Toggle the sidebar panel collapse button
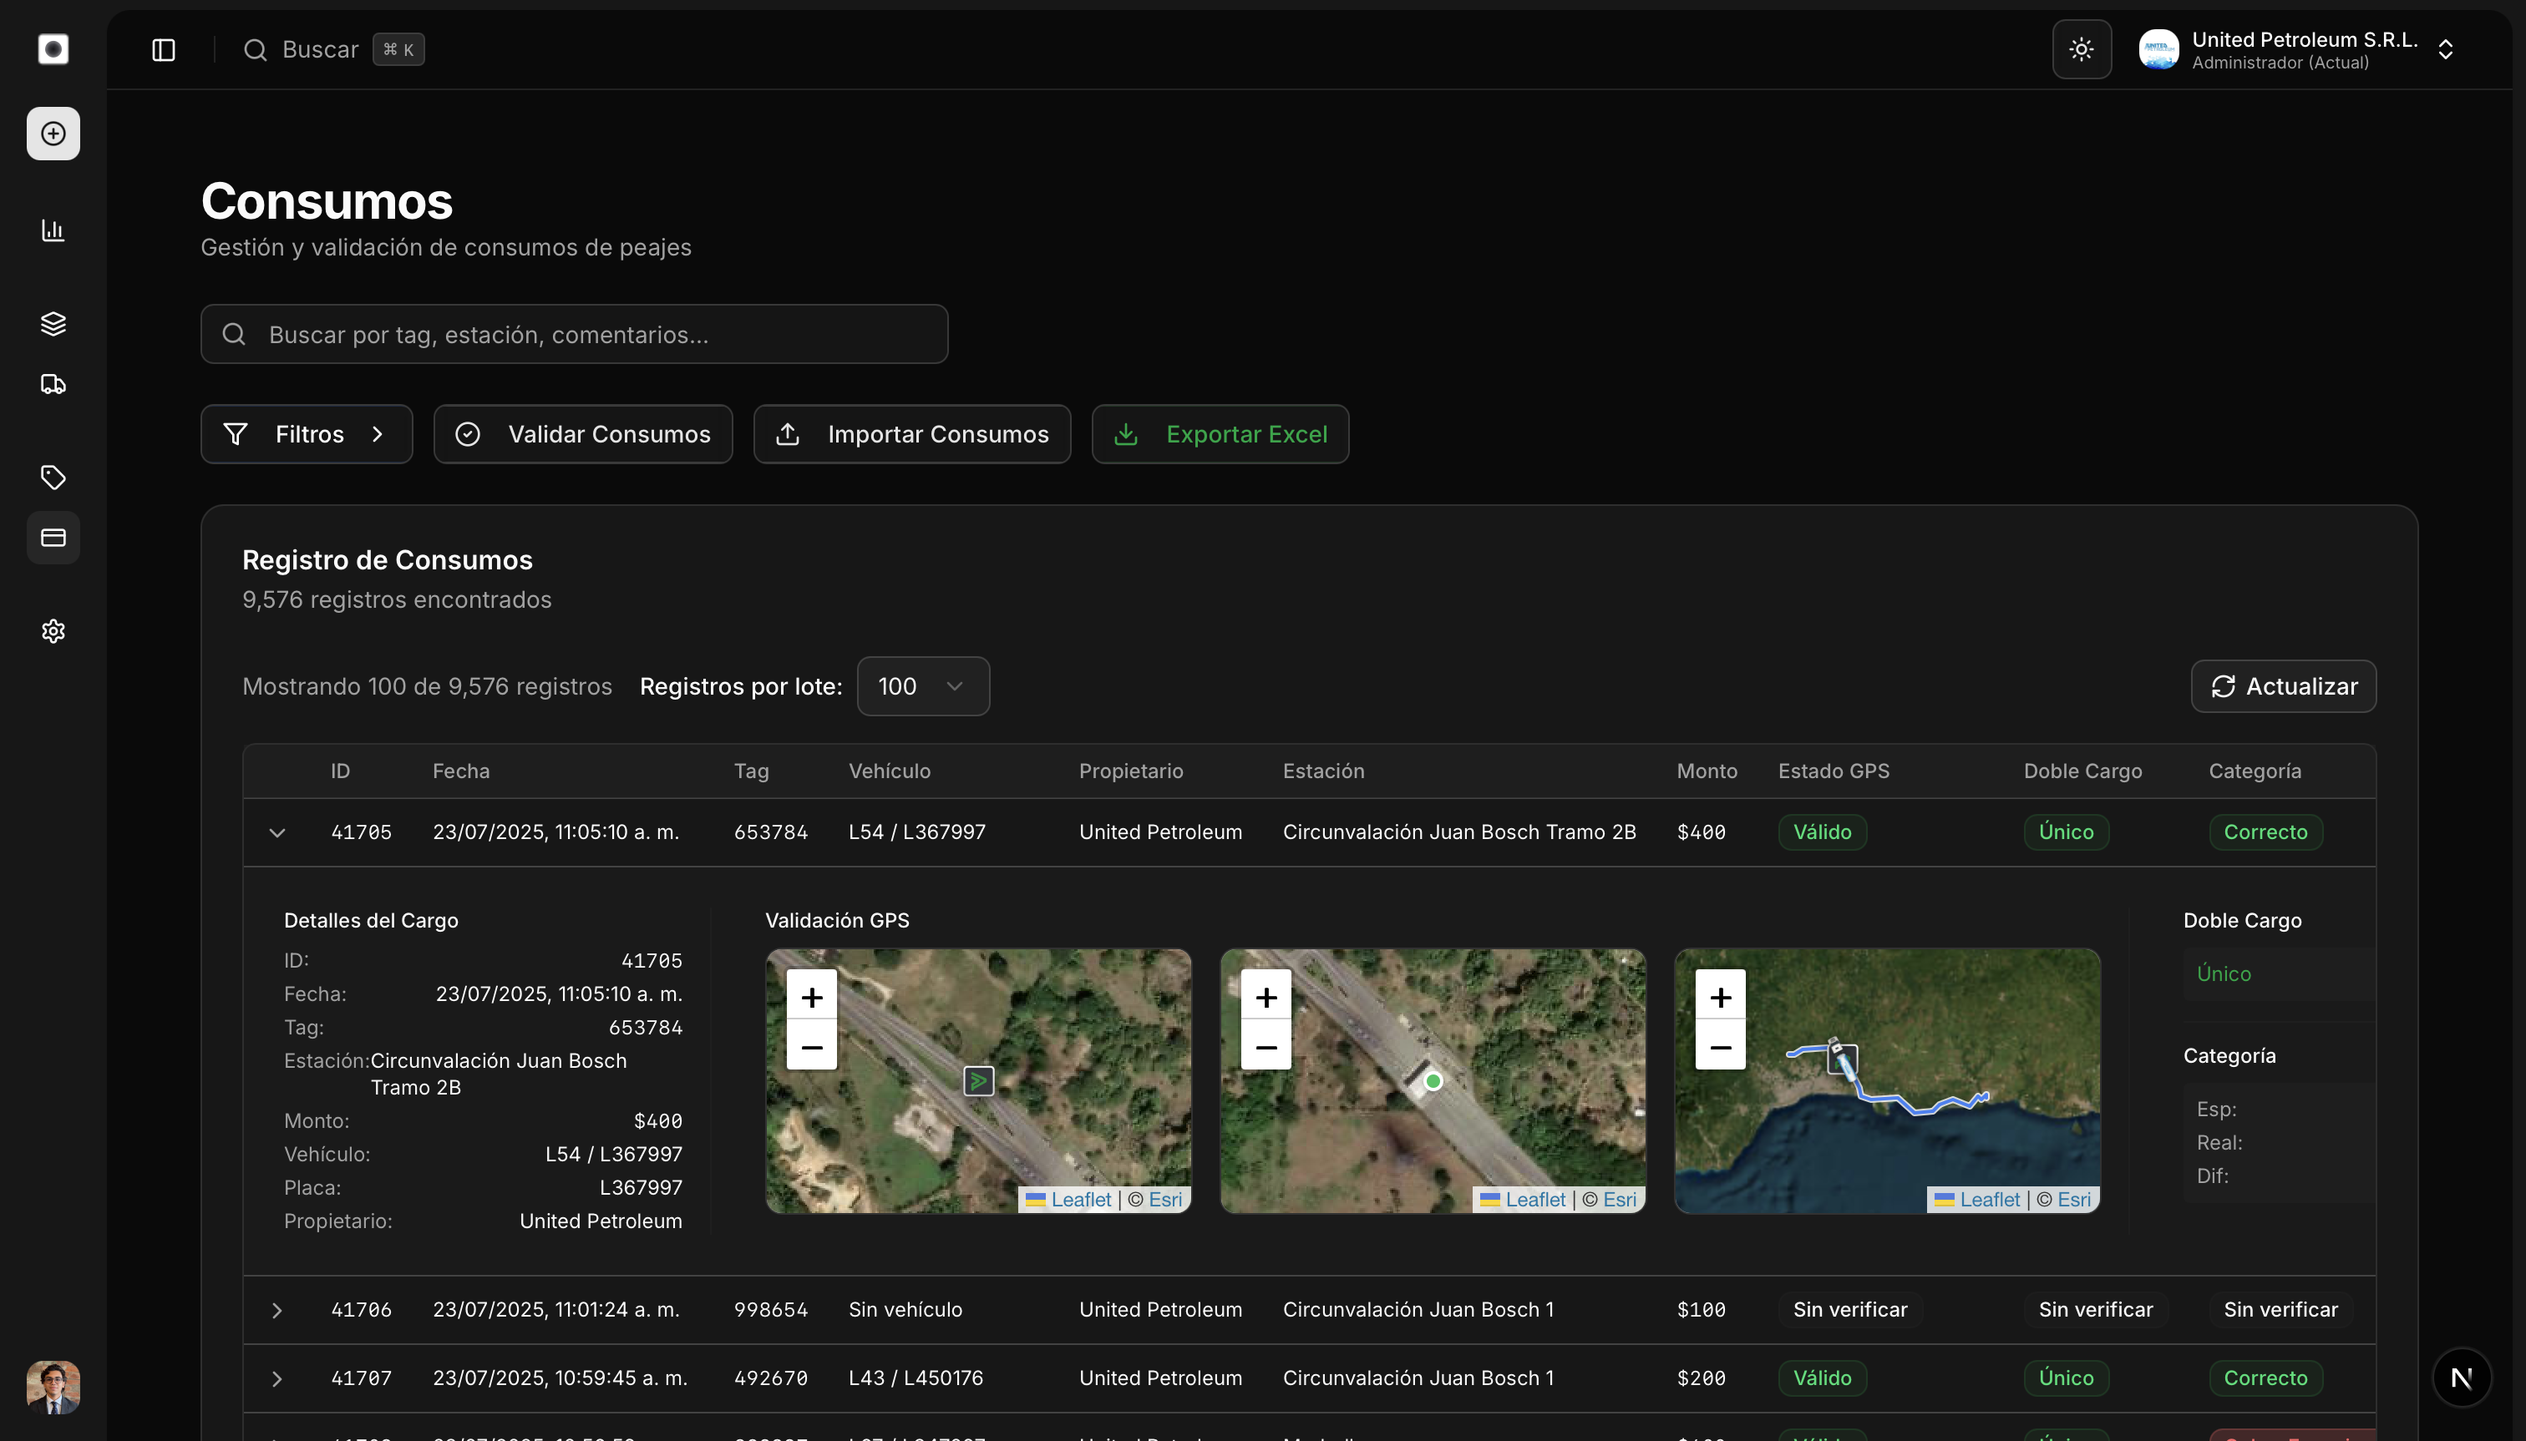The width and height of the screenshot is (2526, 1441). point(164,49)
